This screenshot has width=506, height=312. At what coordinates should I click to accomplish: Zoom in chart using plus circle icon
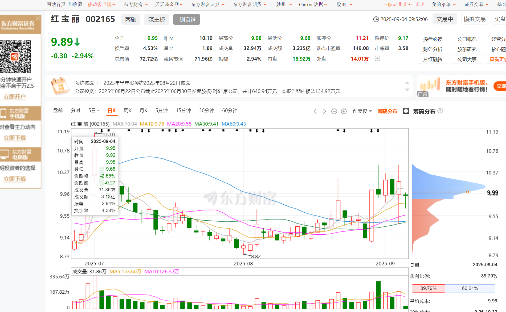click(344, 111)
